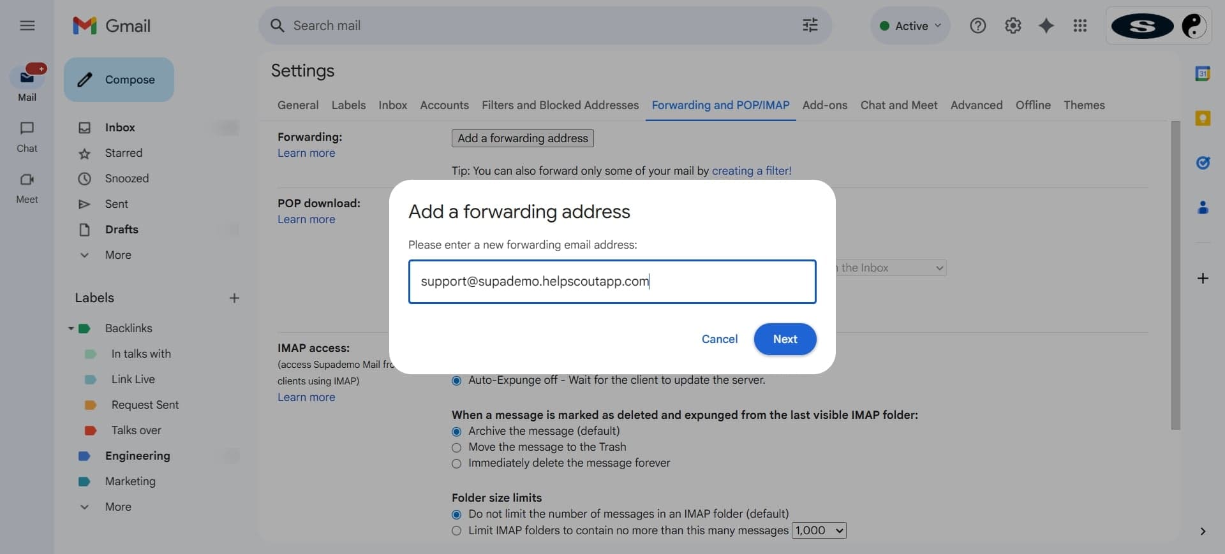This screenshot has width=1225, height=554.
Task: Click Next in forwarding dialog
Action: coord(785,339)
